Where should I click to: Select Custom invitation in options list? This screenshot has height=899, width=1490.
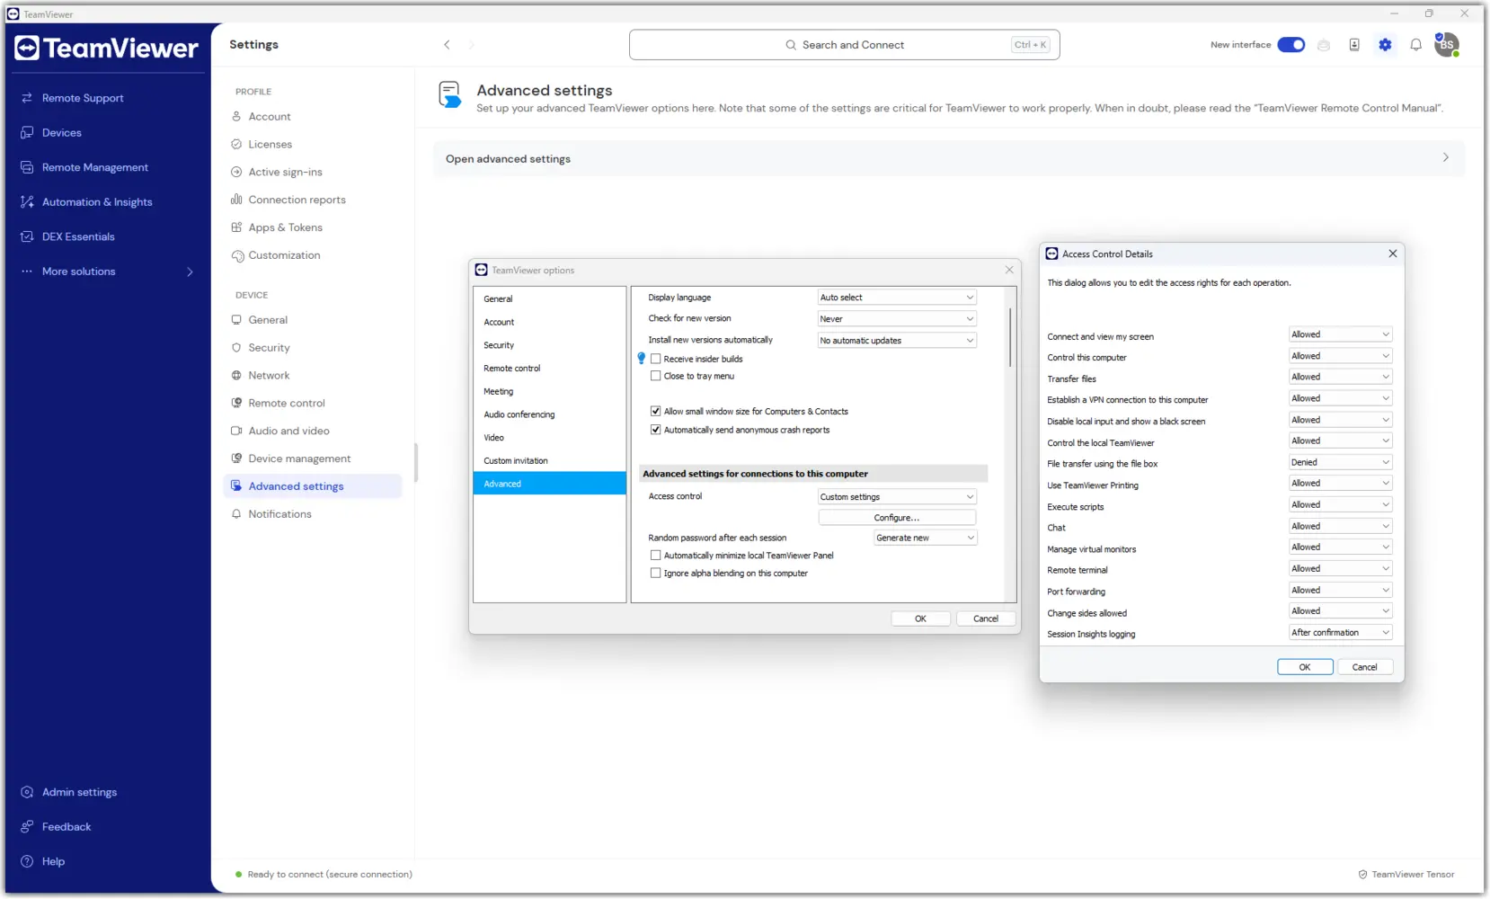[549, 460]
